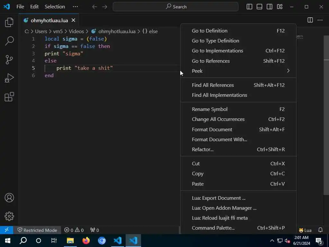Screen dimensions: 329x247
Task: Choose Refactor... from the context menu
Action: point(238,150)
